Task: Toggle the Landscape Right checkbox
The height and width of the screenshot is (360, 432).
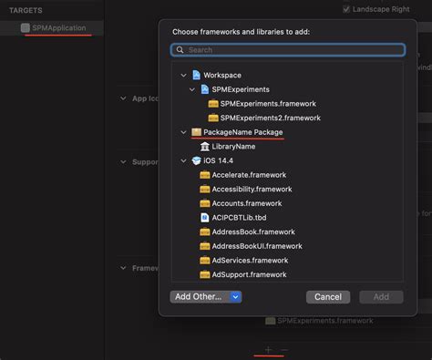Action: coord(346,9)
